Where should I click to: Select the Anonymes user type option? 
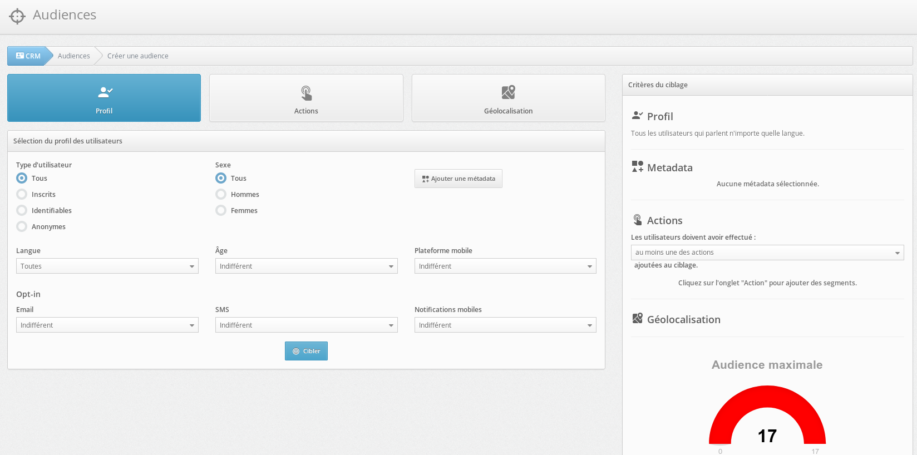[x=22, y=226]
